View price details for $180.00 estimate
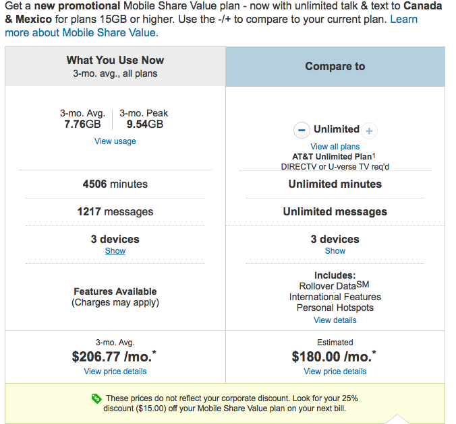The height and width of the screenshot is (424, 456). point(335,372)
